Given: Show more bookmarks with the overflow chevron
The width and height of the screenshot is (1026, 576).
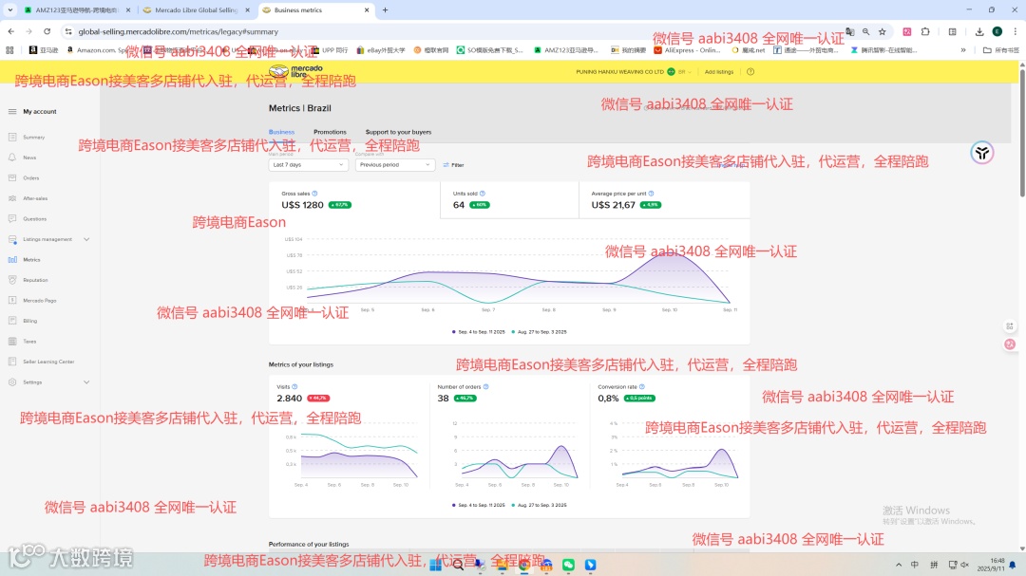Looking at the screenshot, I should [x=963, y=49].
